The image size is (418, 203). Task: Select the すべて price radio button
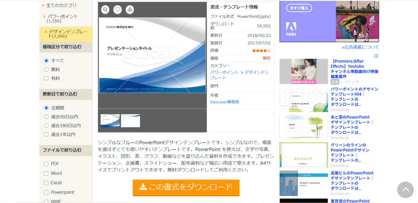click(47, 61)
